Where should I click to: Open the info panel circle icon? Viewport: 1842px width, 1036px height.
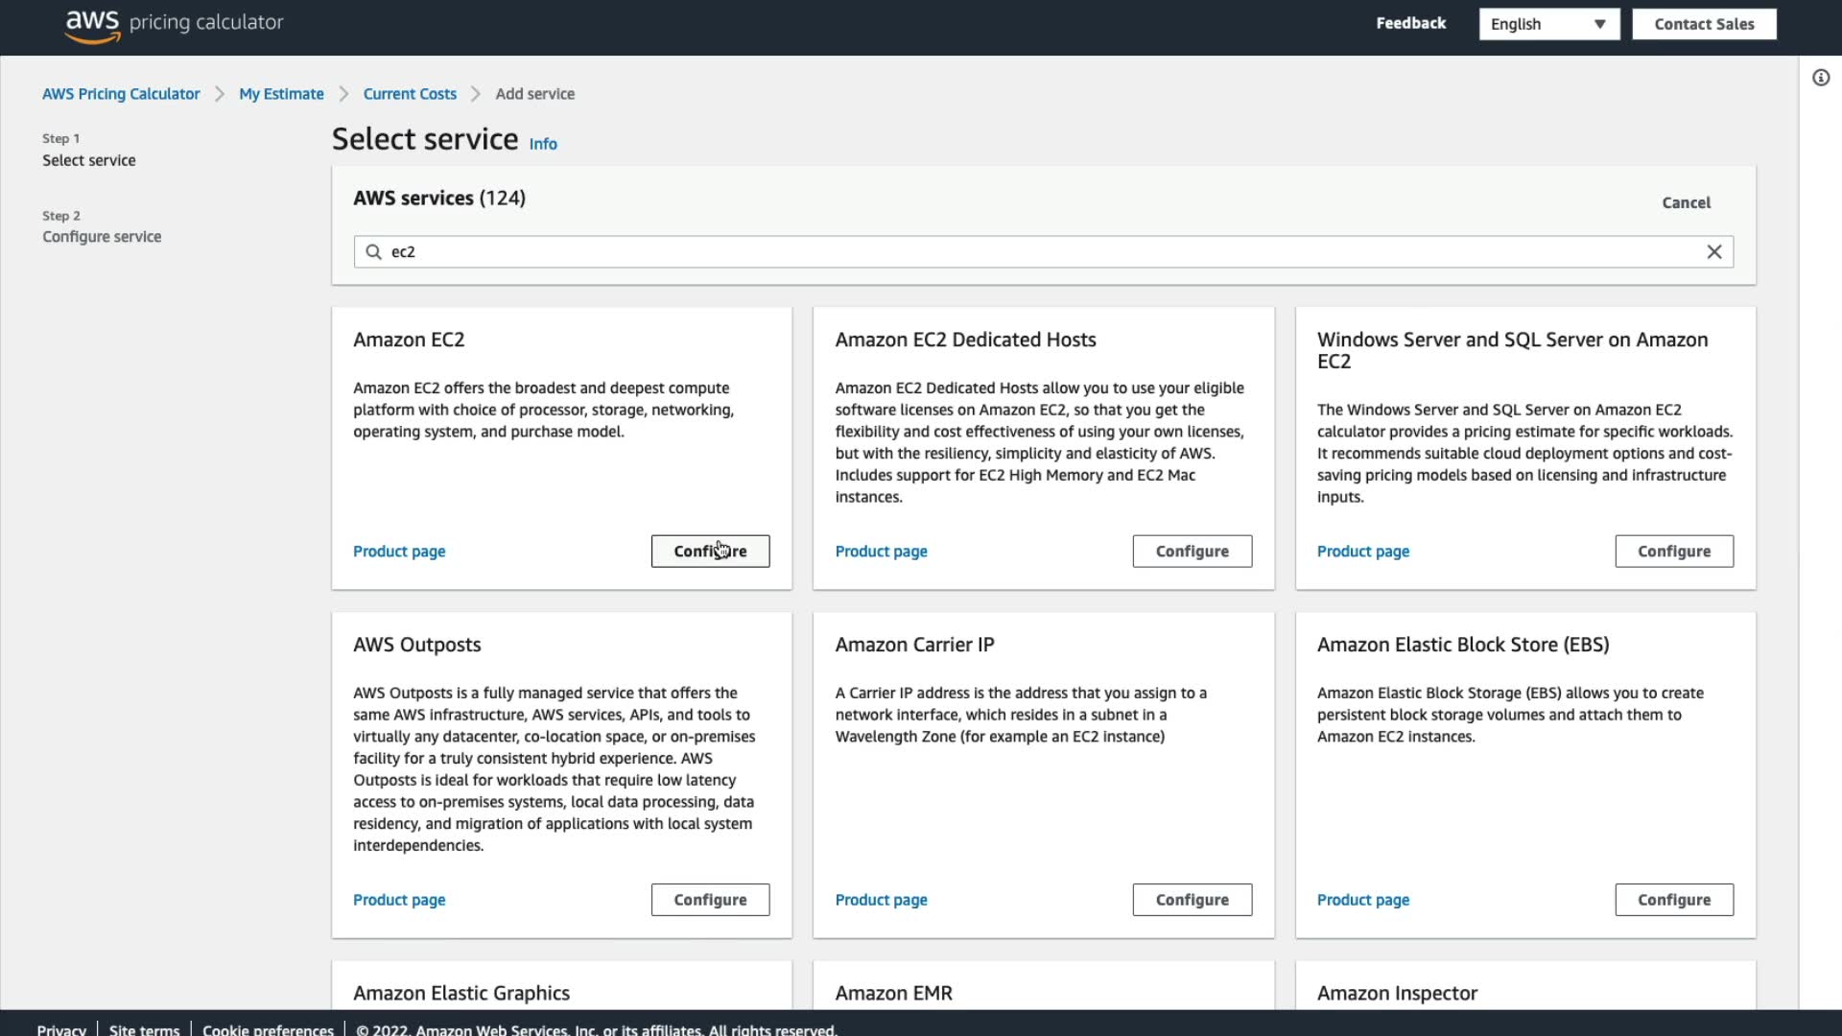1820,78
